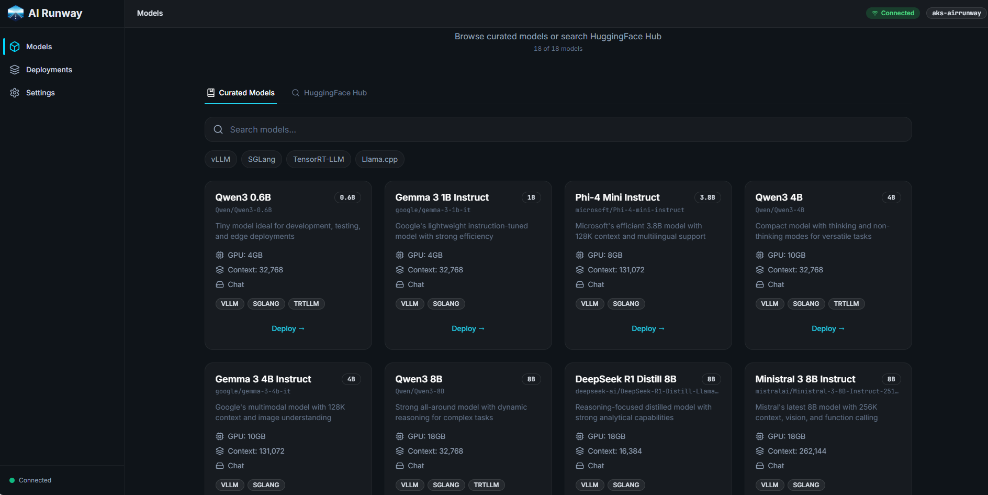This screenshot has width=988, height=495.
Task: Click the aks-airrunway cluster badge
Action: pos(957,13)
